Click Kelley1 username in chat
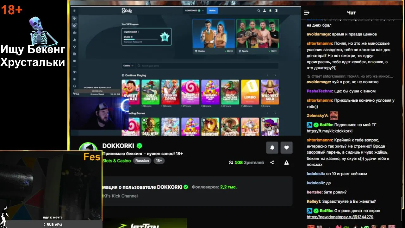 click(314, 201)
